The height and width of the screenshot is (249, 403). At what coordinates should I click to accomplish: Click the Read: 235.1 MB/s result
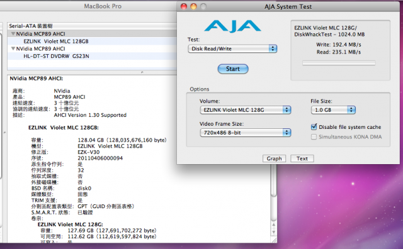(339, 52)
